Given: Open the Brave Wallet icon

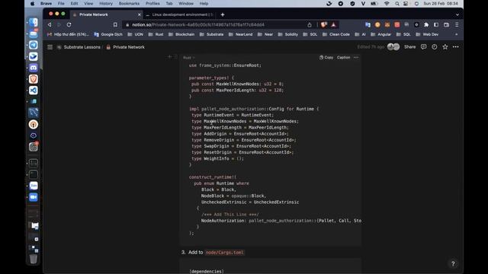Looking at the screenshot, I should pos(446,24).
